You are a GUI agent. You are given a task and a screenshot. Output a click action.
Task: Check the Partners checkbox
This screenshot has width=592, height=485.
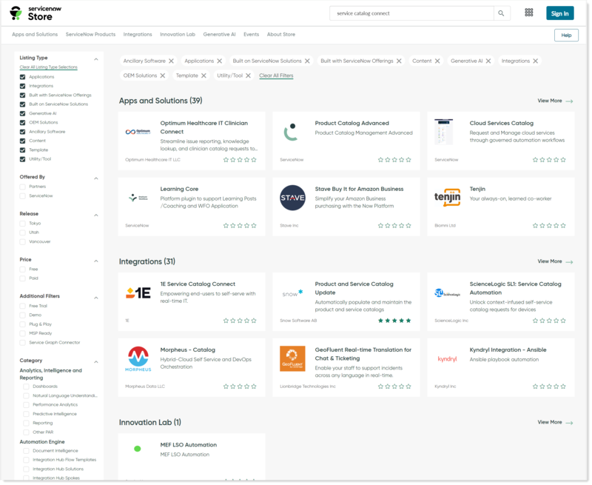click(23, 187)
